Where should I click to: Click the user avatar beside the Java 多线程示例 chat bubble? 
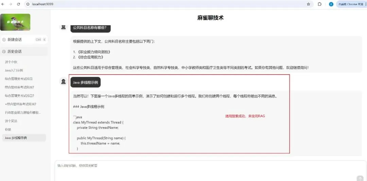coord(63,82)
